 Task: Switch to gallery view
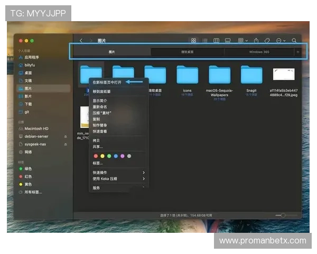[x=228, y=40]
